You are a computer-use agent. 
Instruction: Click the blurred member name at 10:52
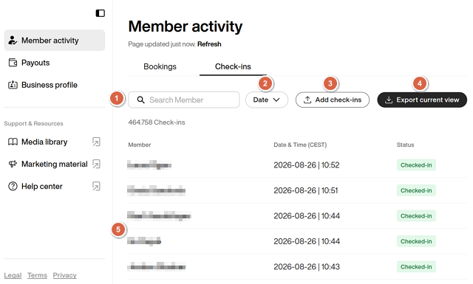(x=149, y=165)
